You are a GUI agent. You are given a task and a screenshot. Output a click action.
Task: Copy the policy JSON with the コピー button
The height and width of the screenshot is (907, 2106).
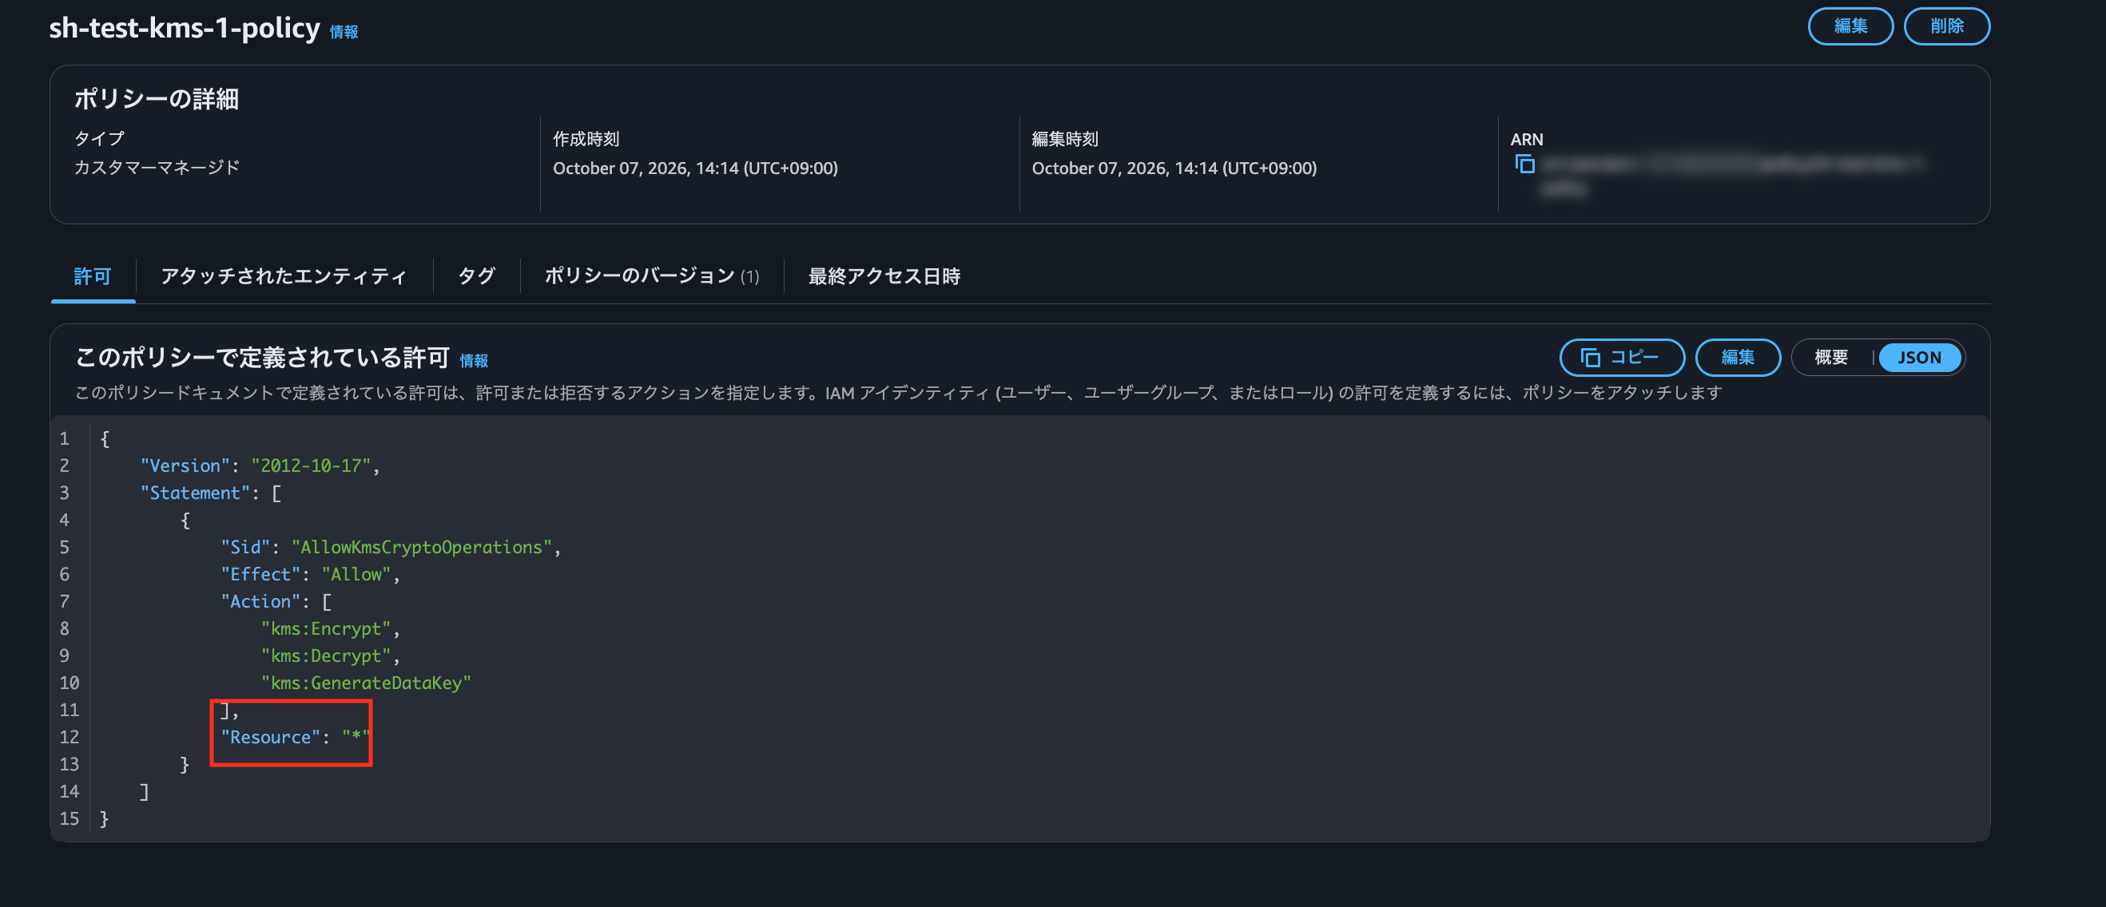coord(1621,358)
